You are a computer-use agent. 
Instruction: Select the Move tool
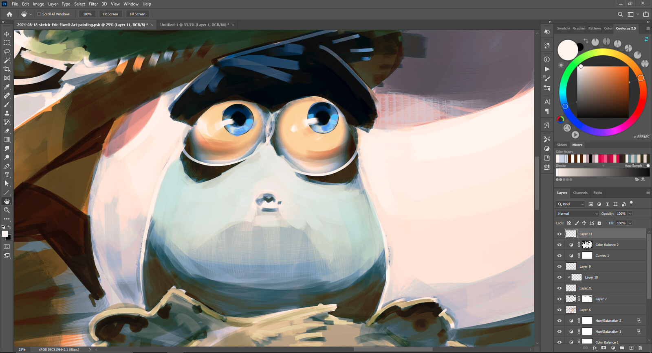coord(7,34)
